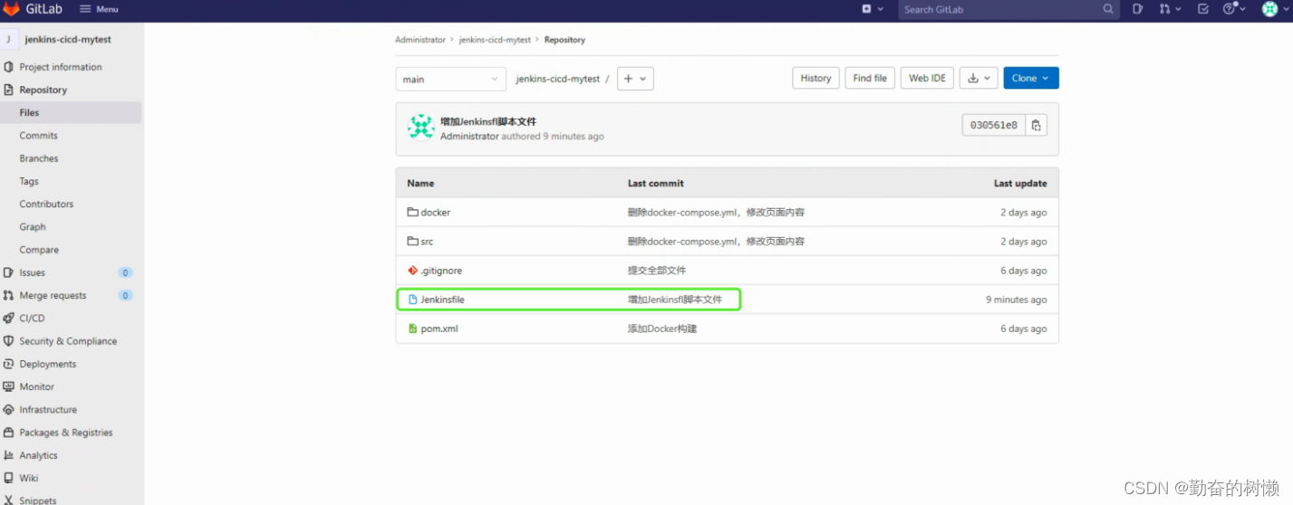Go to Tags in sidebar
Viewport: 1293px width, 505px height.
pyautogui.click(x=29, y=181)
